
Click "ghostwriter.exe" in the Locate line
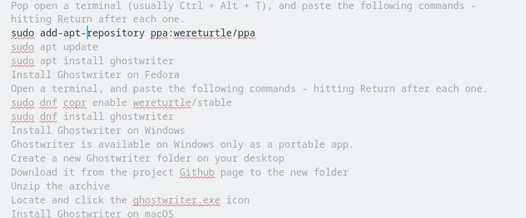[177, 200]
